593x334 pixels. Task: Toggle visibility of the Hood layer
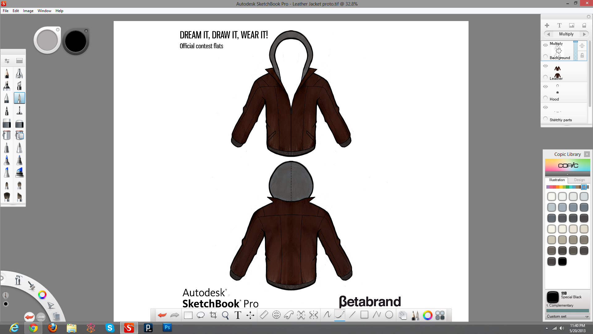coord(545,87)
